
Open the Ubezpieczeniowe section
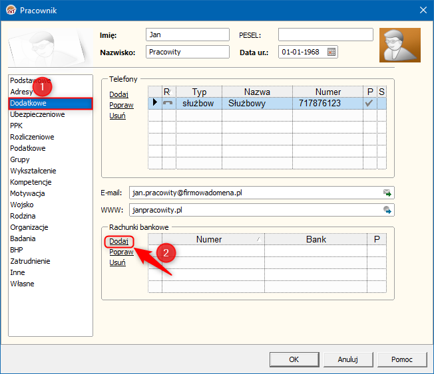point(37,114)
